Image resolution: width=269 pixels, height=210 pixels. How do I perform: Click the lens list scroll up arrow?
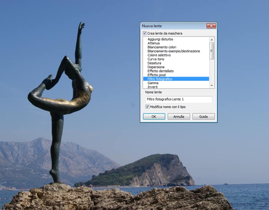tap(212, 39)
